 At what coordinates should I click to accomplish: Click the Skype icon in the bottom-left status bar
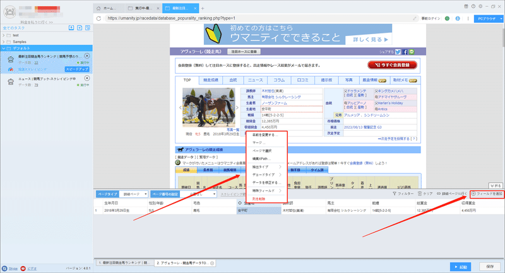4,269
